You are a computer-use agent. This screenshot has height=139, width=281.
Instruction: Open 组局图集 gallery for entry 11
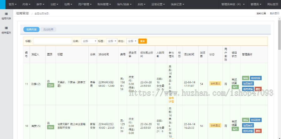pyautogui.click(x=256, y=78)
